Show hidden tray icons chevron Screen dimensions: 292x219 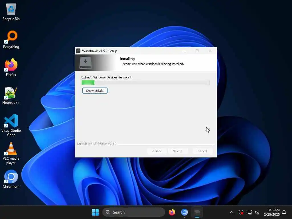tap(232, 212)
